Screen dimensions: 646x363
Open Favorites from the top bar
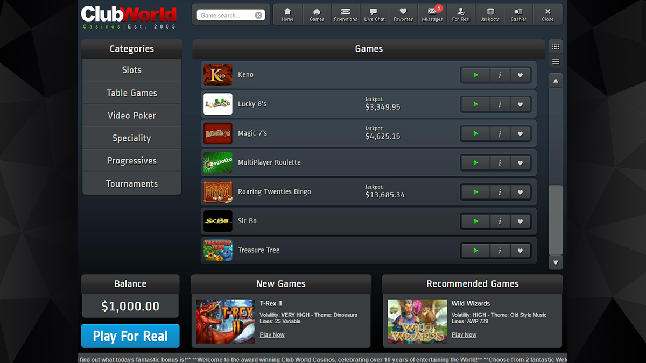[x=403, y=15]
